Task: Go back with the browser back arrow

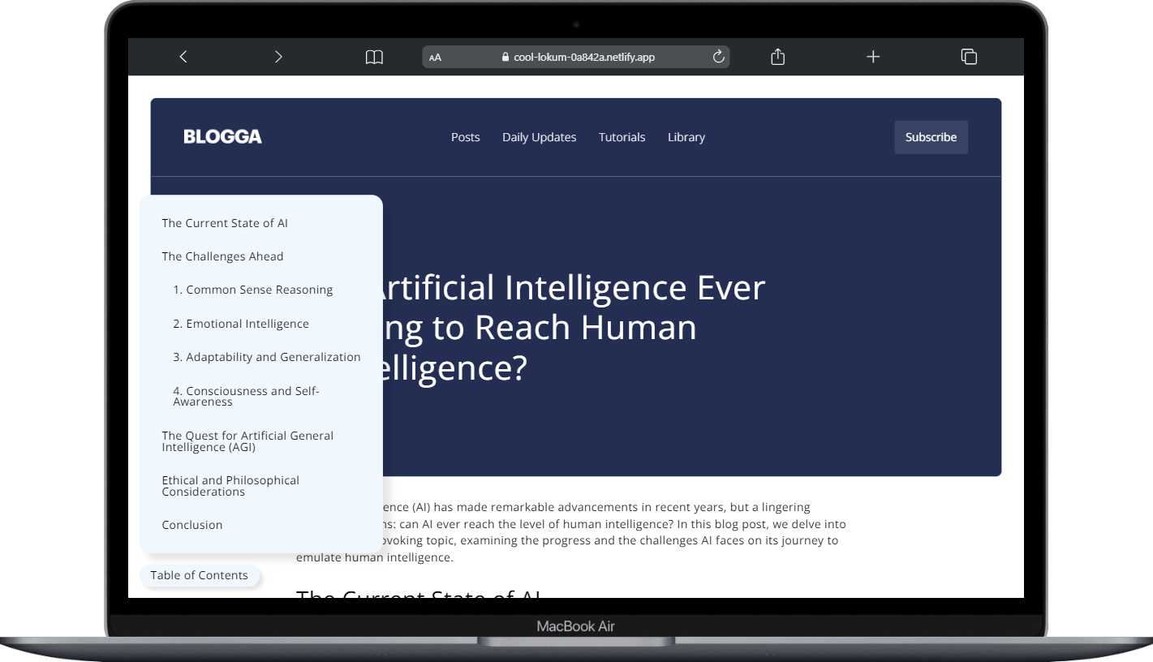Action: pos(183,57)
